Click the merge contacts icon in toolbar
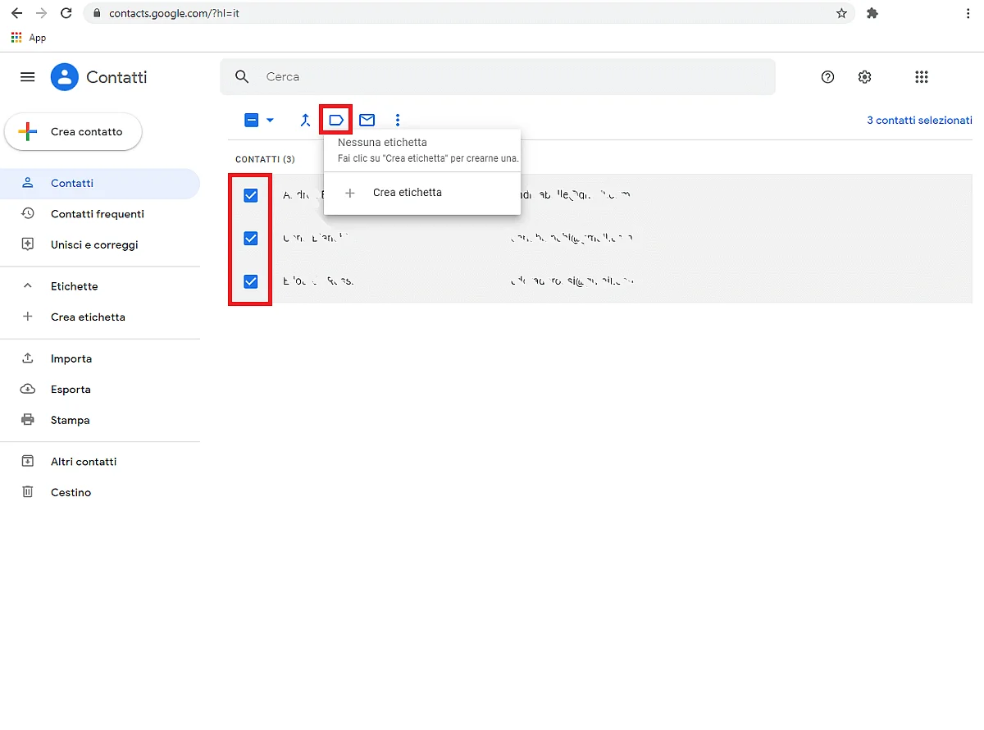 click(x=305, y=121)
